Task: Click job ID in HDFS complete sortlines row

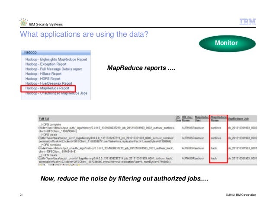Action: pos(242,128)
